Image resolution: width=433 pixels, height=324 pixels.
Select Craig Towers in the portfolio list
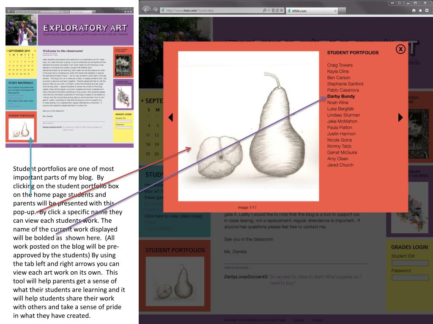340,65
